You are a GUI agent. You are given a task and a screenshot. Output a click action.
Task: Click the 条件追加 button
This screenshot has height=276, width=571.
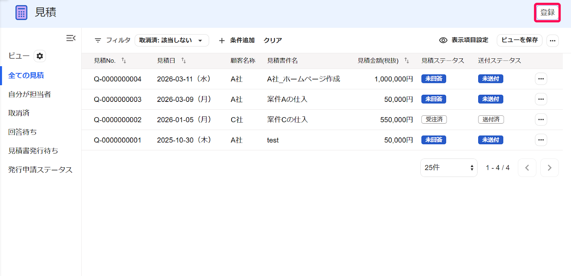[242, 40]
